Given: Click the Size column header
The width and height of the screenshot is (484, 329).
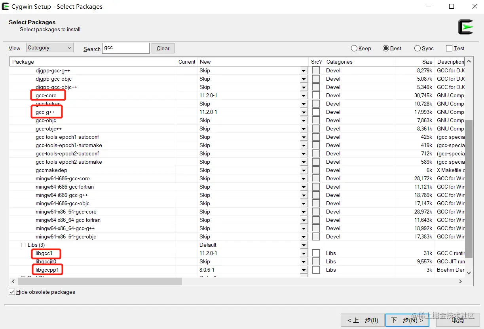Looking at the screenshot, I should pos(415,62).
